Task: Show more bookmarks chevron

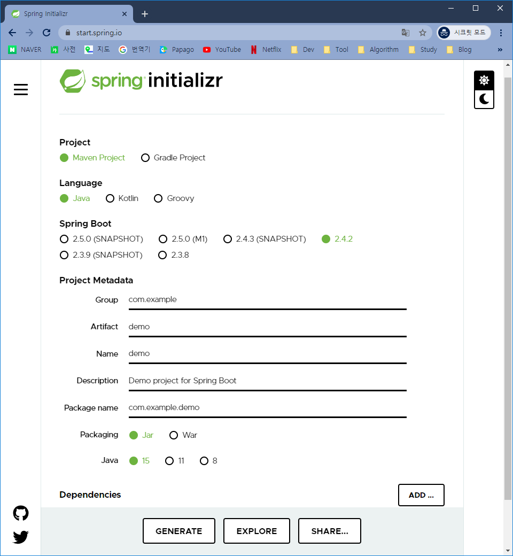Action: point(500,50)
